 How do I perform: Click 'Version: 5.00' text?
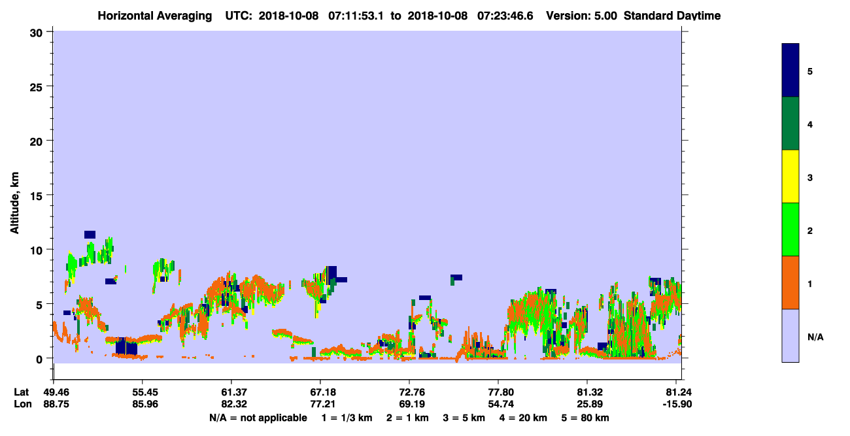581,15
